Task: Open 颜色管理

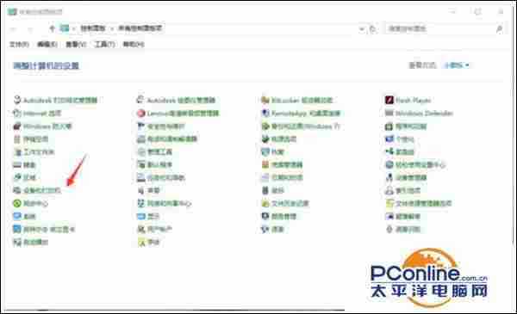Action: point(279,217)
